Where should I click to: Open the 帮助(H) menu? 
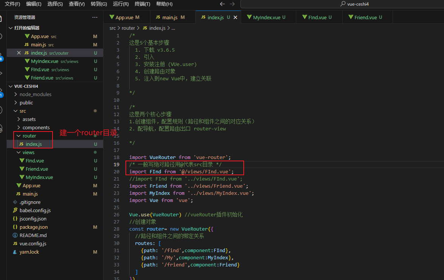point(164,4)
